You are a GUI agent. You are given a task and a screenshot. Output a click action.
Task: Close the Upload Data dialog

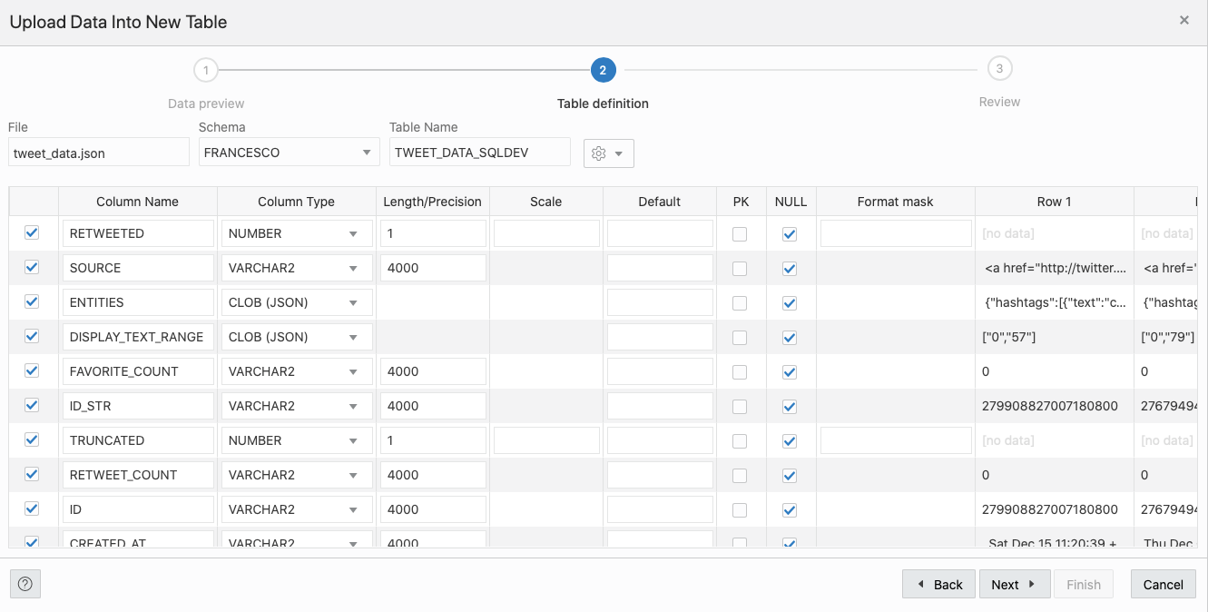click(x=1184, y=20)
